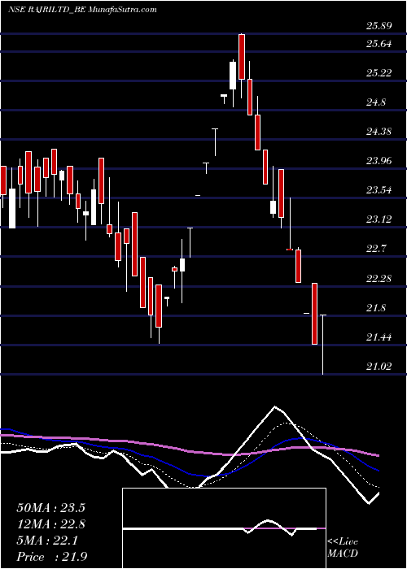Click the 12MA : 22.8 readout

click(50, 524)
